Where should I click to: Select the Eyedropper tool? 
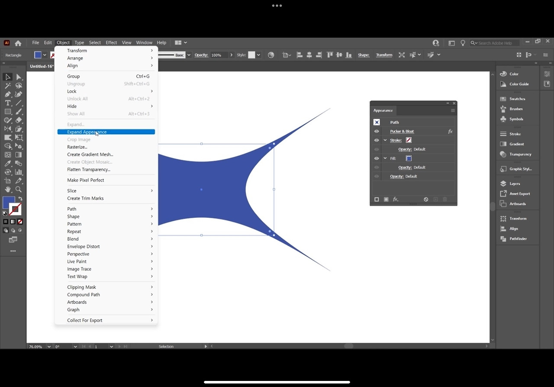[8, 163]
